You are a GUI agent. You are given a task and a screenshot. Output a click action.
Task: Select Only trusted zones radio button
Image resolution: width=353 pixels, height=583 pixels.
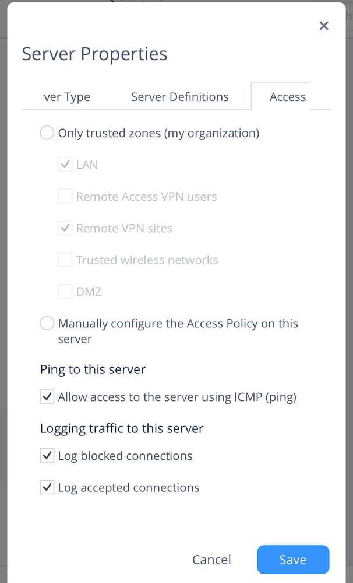[x=47, y=132]
